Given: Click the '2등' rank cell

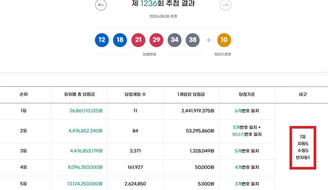Looking at the screenshot, I should [x=24, y=131].
